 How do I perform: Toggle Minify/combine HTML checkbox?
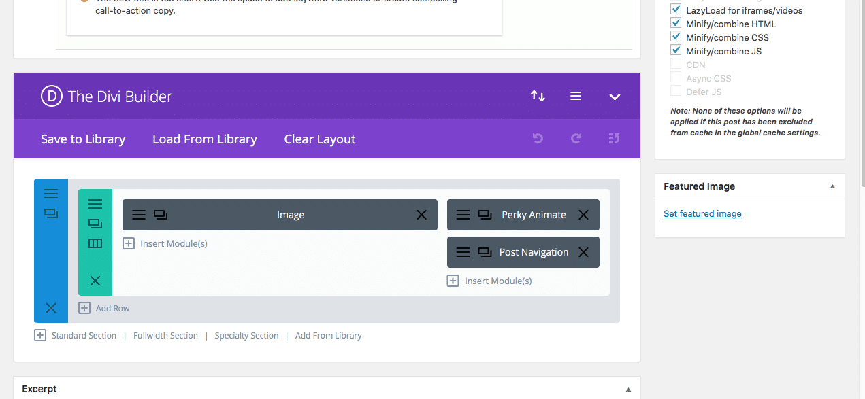pos(676,24)
